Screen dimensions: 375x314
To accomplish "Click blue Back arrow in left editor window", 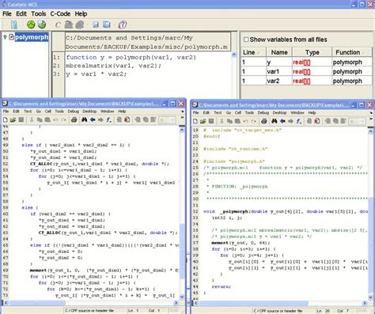I will pos(93,120).
